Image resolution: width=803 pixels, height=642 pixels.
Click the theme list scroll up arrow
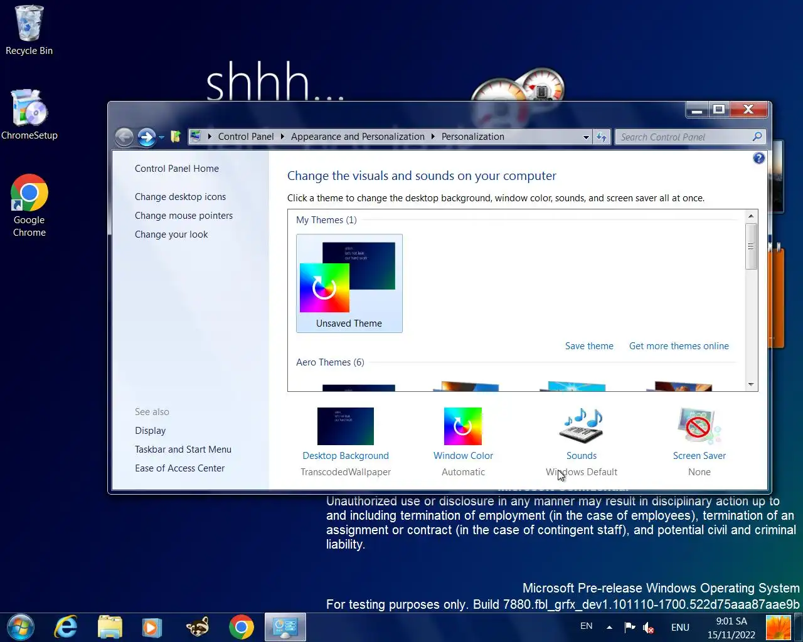point(751,216)
